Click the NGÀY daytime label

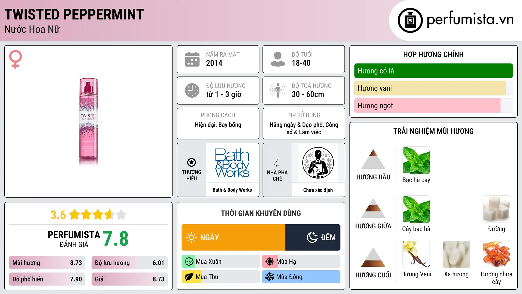point(210,237)
